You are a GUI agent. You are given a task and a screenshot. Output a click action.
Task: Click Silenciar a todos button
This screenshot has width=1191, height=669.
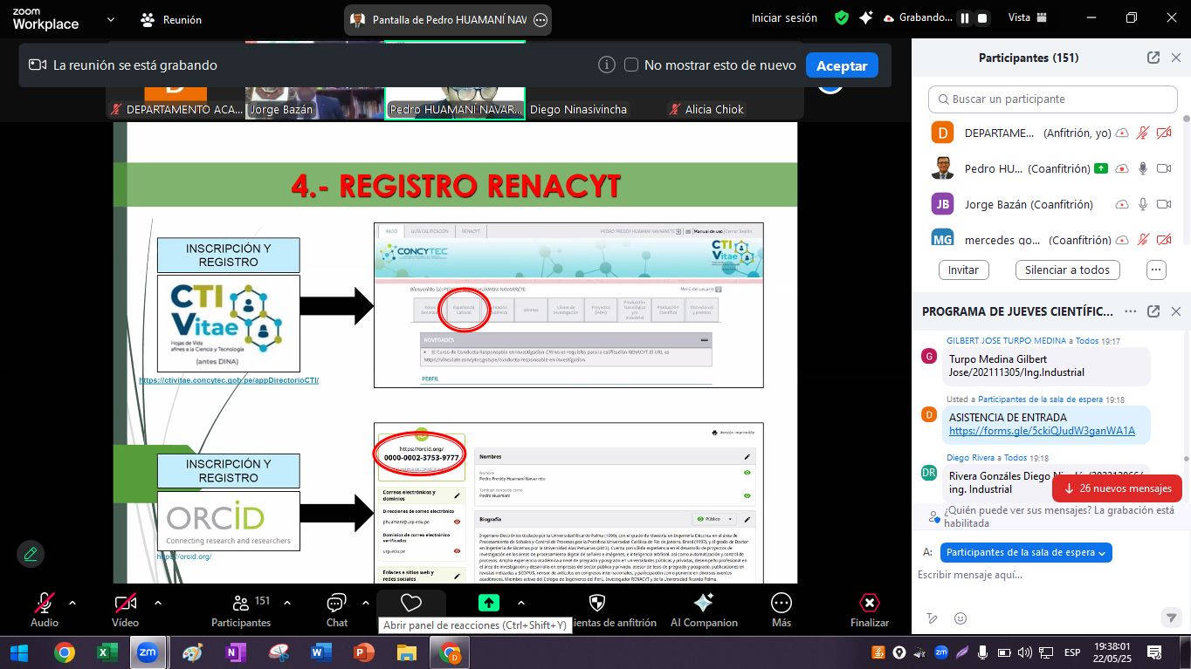pyautogui.click(x=1067, y=270)
